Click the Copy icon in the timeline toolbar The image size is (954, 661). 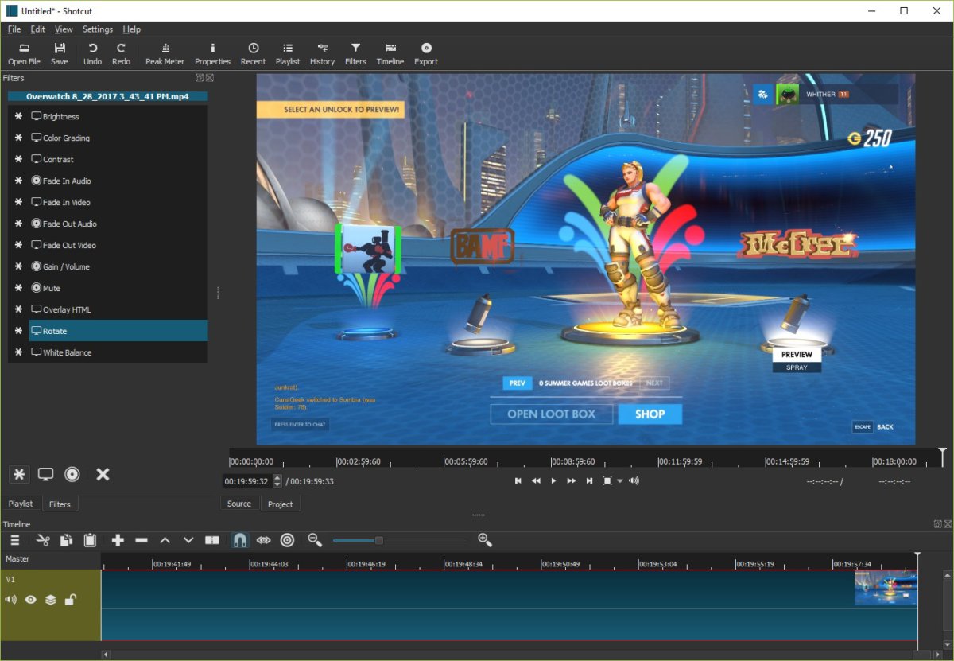click(x=67, y=540)
